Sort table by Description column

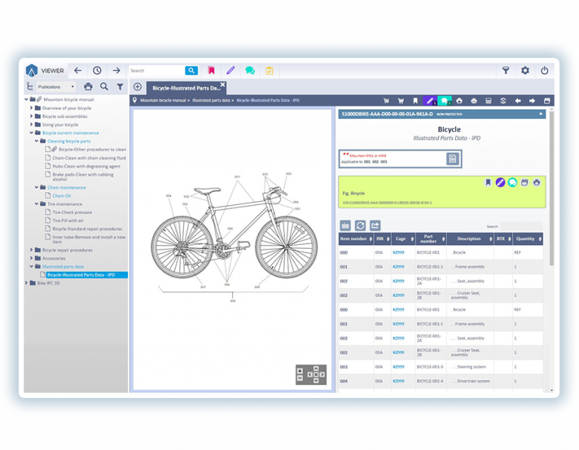(x=470, y=239)
